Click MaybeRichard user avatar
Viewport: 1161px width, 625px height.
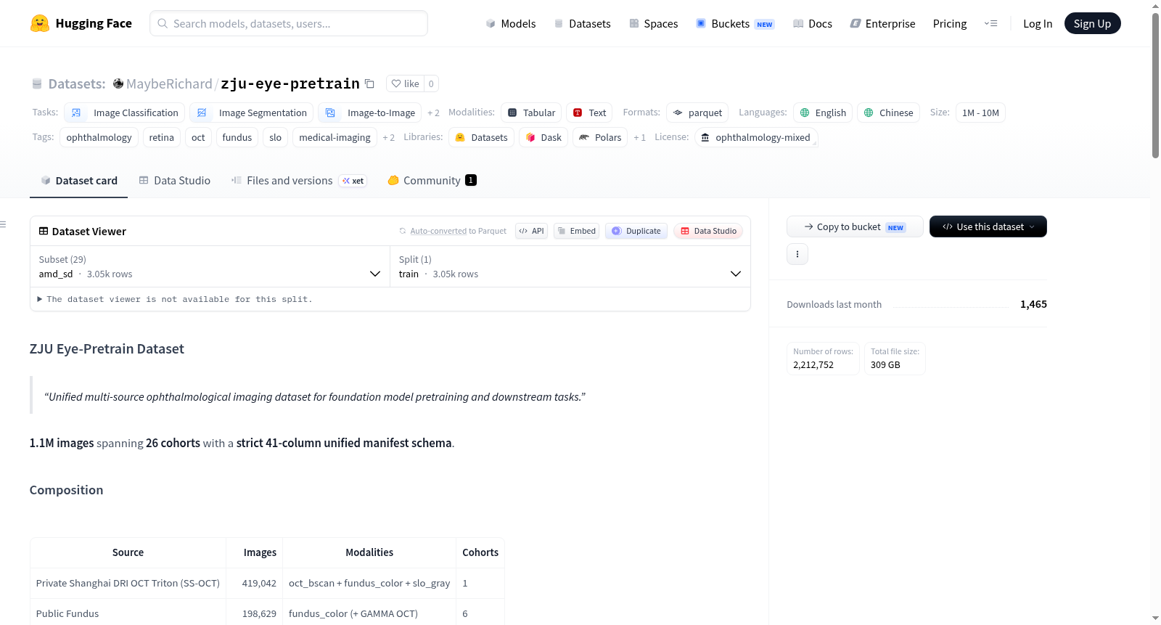(118, 83)
